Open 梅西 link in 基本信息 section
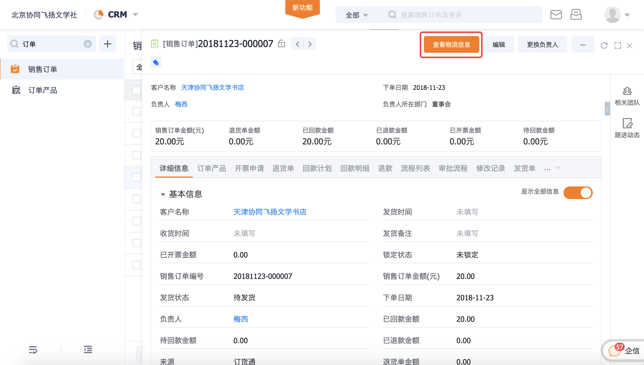The height and width of the screenshot is (365, 644). coord(241,319)
